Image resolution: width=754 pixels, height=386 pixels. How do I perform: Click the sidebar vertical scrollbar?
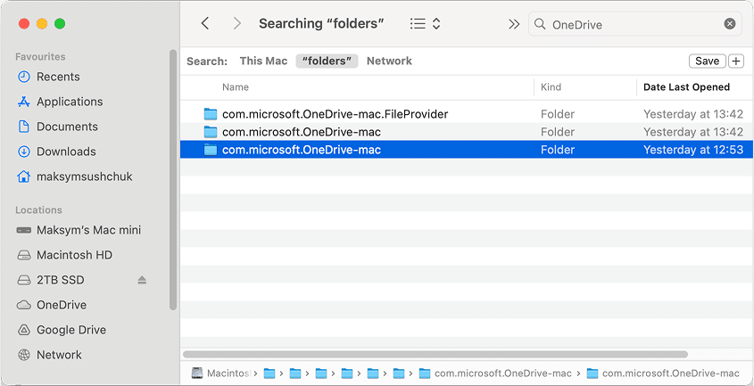[x=173, y=179]
